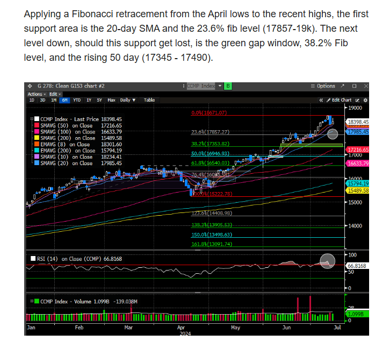Click the pop-out arrow icon next to Options

coord(343,86)
